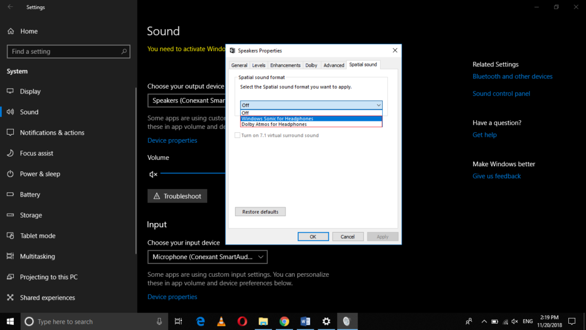Launch Opera browser from taskbar
Screen dimensions: 586x330
242,321
